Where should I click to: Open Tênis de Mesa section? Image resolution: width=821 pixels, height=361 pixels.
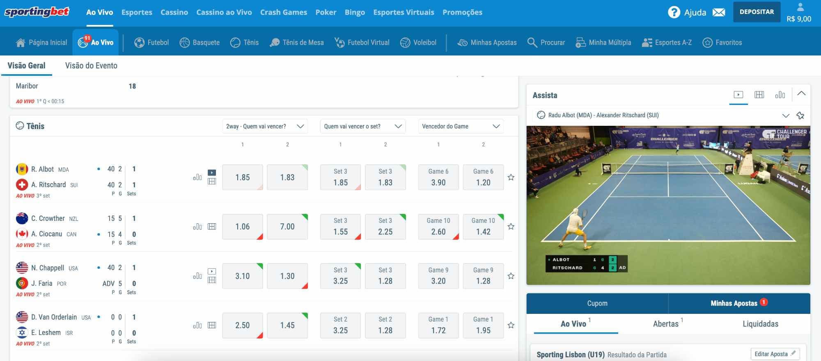point(297,42)
